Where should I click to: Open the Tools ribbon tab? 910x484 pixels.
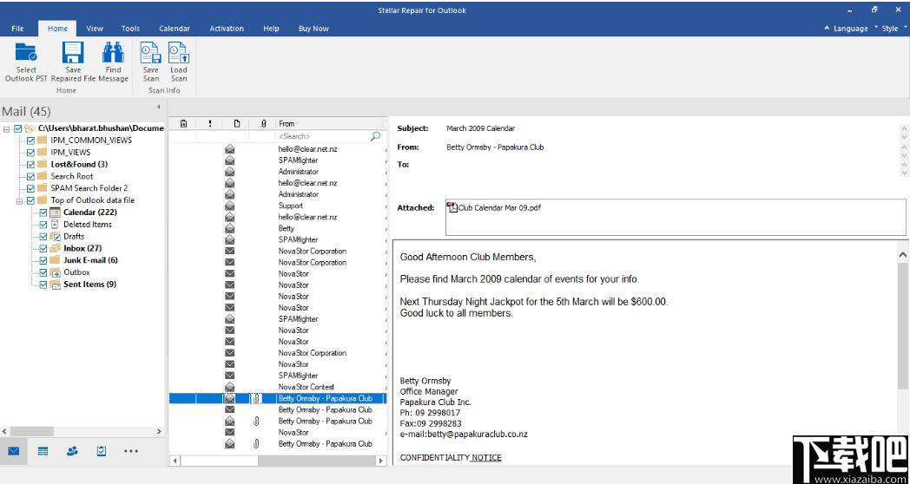coord(130,29)
